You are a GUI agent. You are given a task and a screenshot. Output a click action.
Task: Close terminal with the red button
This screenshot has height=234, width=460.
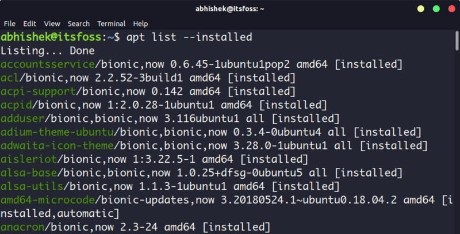(x=449, y=9)
